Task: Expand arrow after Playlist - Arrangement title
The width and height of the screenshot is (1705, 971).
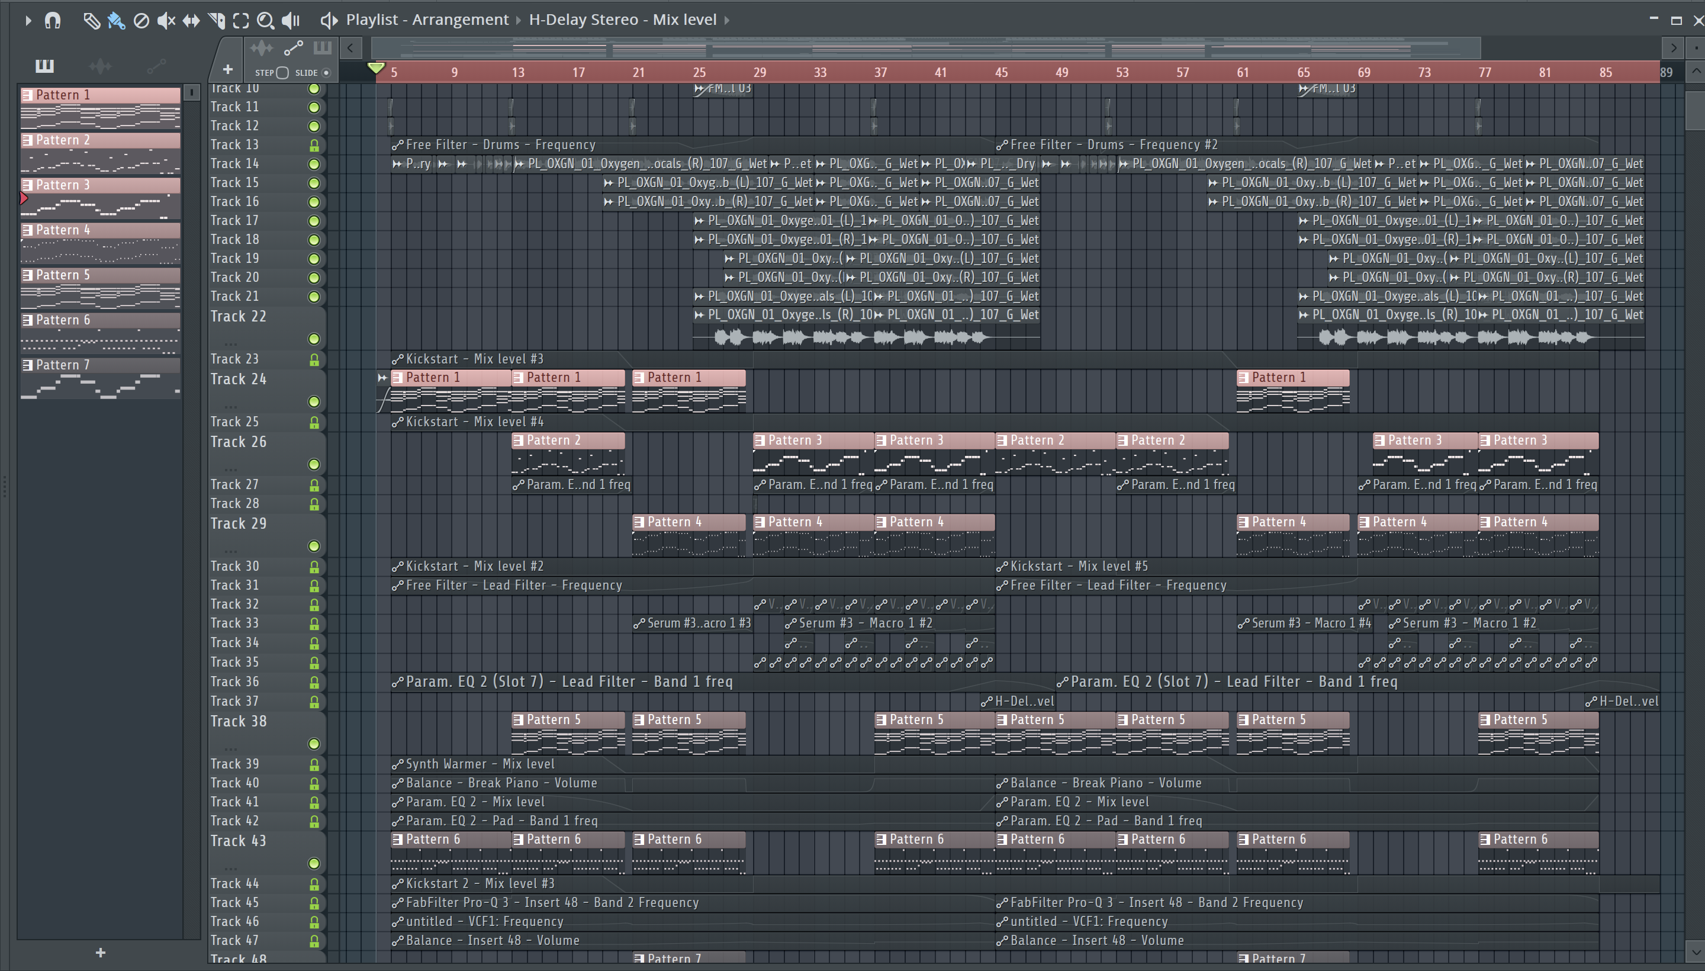Action: coord(518,20)
